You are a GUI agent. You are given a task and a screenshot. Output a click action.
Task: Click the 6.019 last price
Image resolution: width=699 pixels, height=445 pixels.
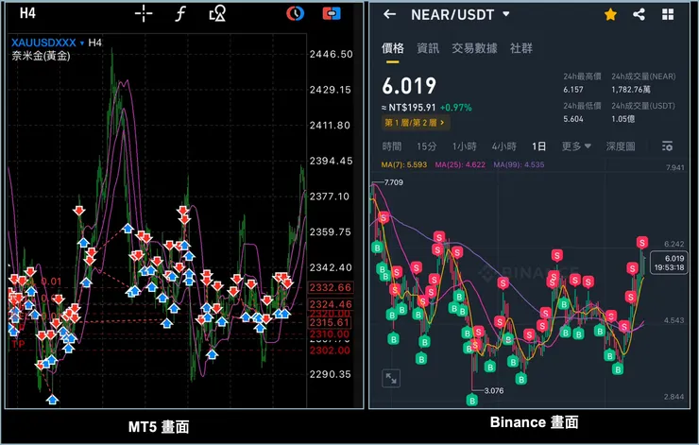(x=409, y=86)
